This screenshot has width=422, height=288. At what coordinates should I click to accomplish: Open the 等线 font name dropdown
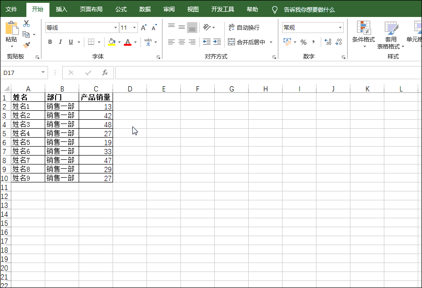pyautogui.click(x=114, y=27)
